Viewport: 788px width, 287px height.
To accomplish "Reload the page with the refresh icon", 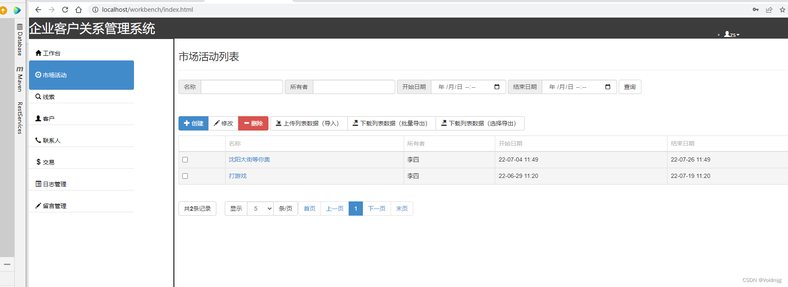I will (65, 10).
